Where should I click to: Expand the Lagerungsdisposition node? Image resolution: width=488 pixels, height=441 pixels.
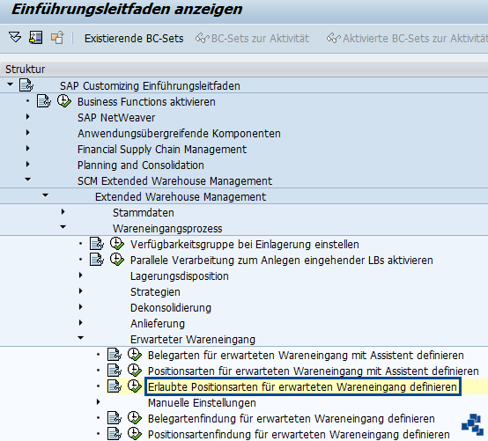(81, 275)
